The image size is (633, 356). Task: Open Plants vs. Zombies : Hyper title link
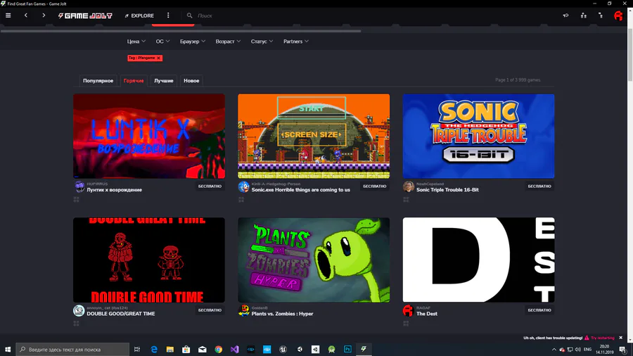pos(282,314)
